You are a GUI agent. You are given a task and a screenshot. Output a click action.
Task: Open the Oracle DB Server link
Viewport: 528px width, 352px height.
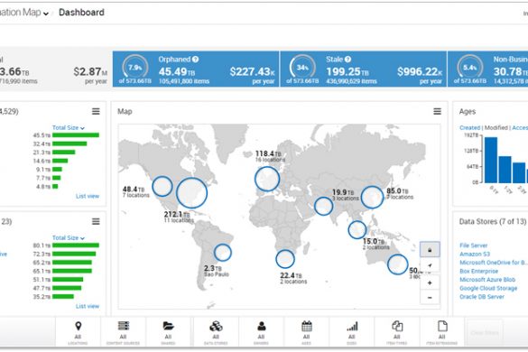click(x=482, y=297)
